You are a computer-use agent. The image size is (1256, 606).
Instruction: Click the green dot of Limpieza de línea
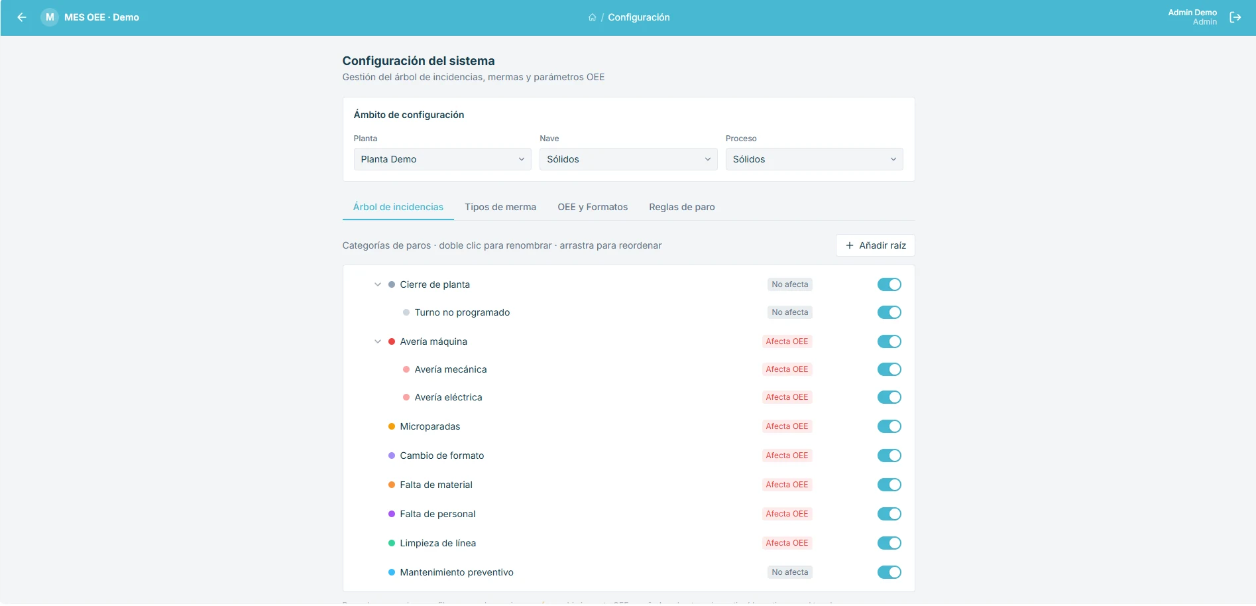click(x=392, y=543)
